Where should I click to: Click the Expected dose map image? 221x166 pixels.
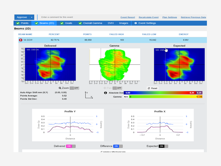pos(179,64)
